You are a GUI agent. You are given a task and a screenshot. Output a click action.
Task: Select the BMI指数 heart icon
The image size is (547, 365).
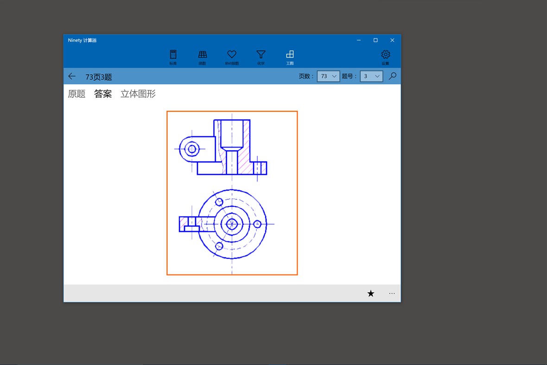tap(232, 56)
